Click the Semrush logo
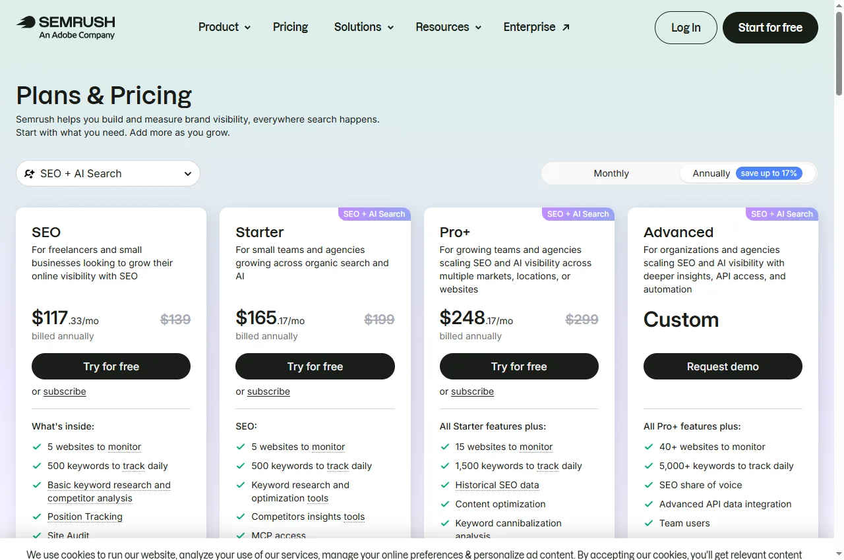Viewport: 844px width, 560px height. point(66,27)
